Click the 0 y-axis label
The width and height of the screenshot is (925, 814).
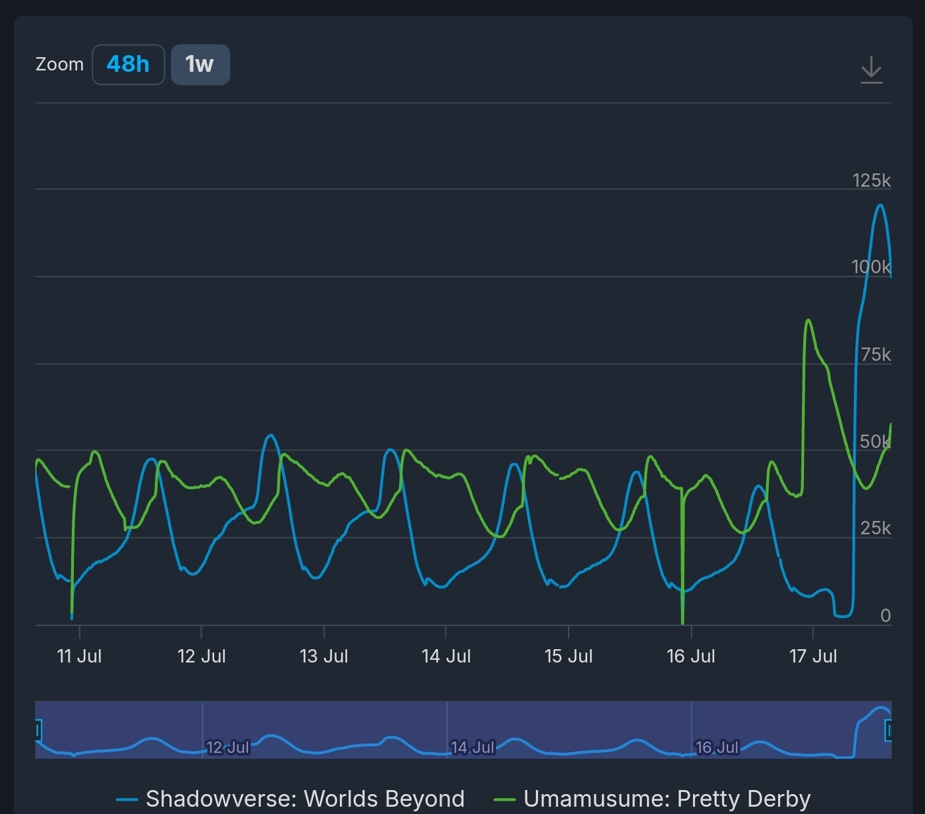[886, 615]
